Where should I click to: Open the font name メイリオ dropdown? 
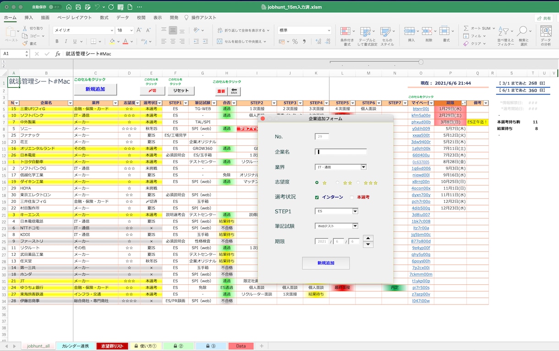click(111, 30)
